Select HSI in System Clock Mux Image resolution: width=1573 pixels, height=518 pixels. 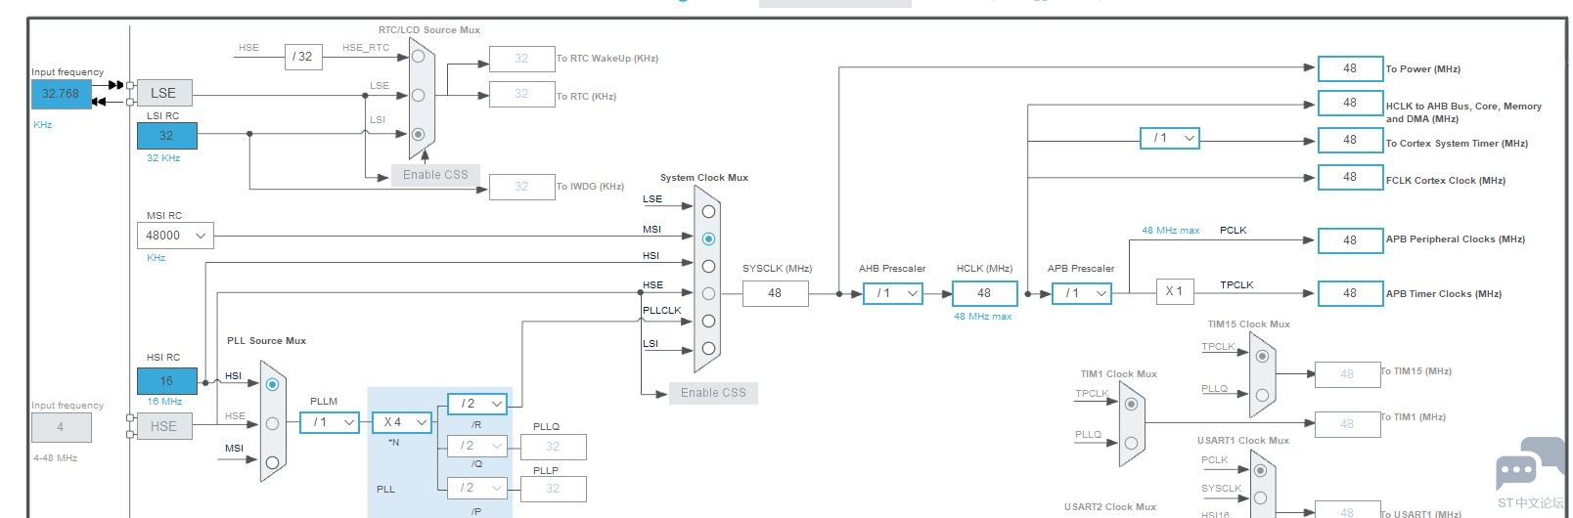tap(708, 266)
